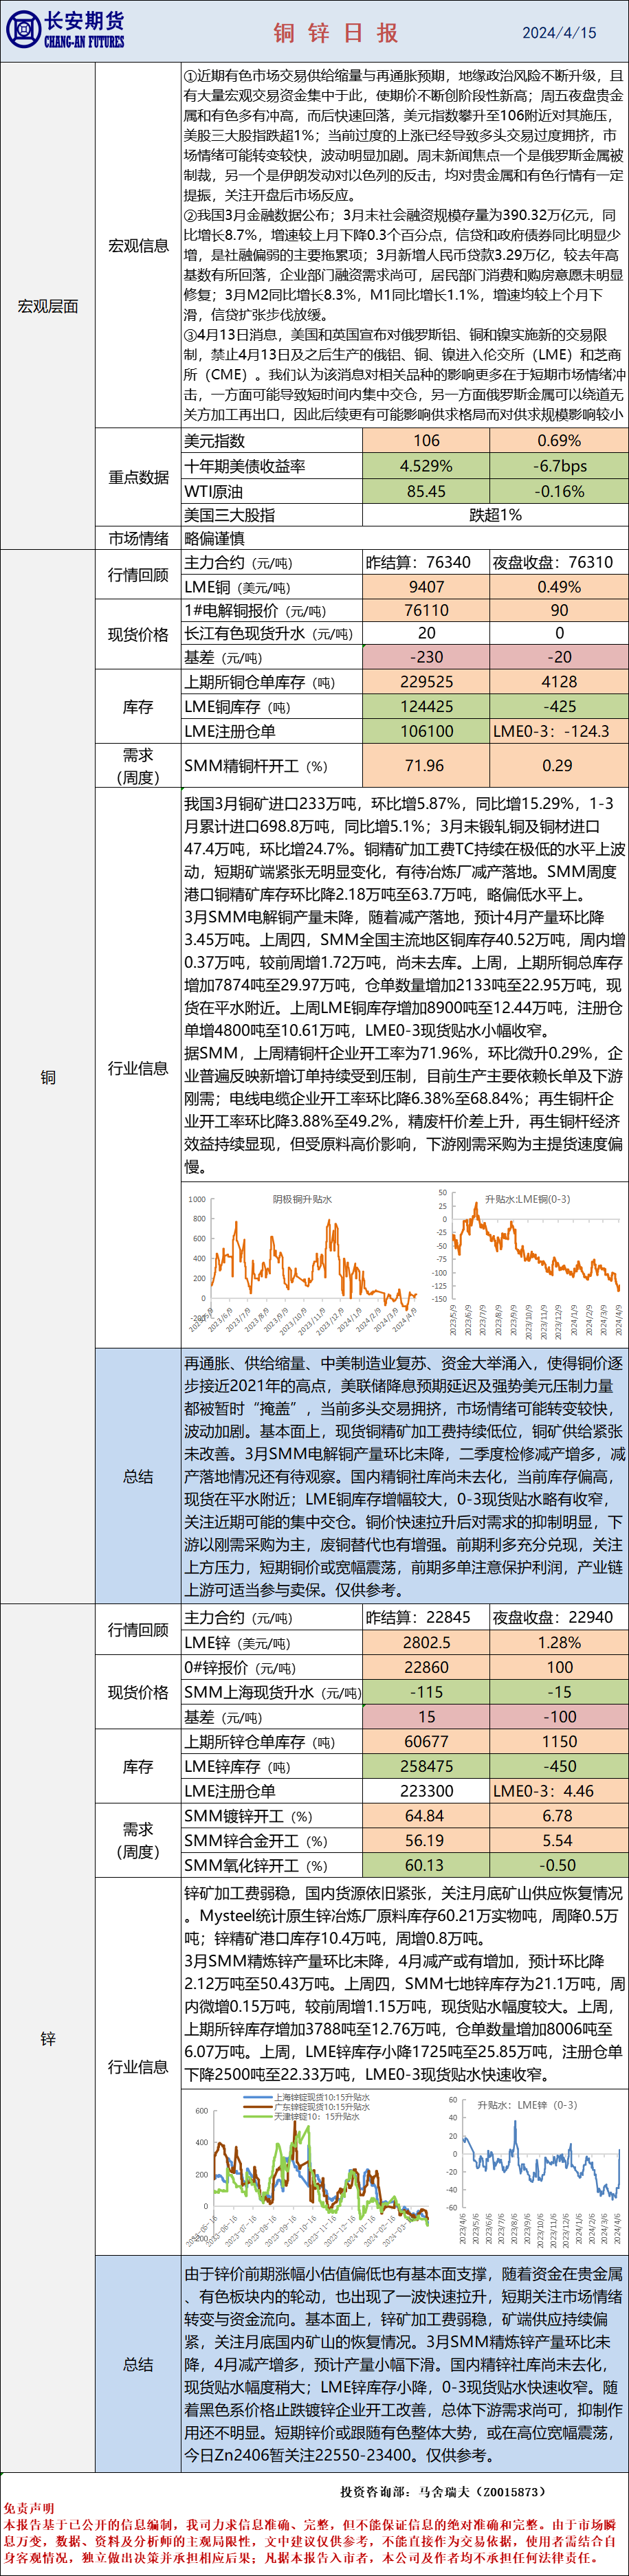
Task: Click the 跌超1% cell
Action: (x=495, y=515)
